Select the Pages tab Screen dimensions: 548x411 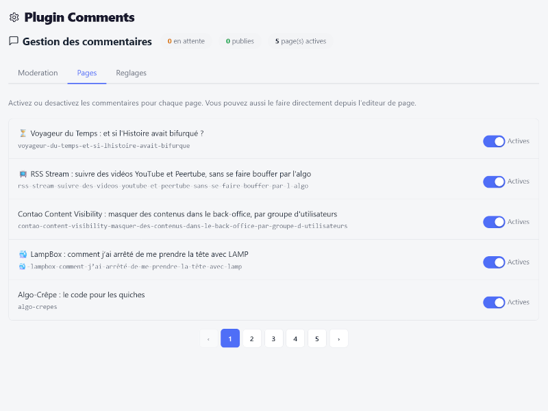pyautogui.click(x=87, y=73)
